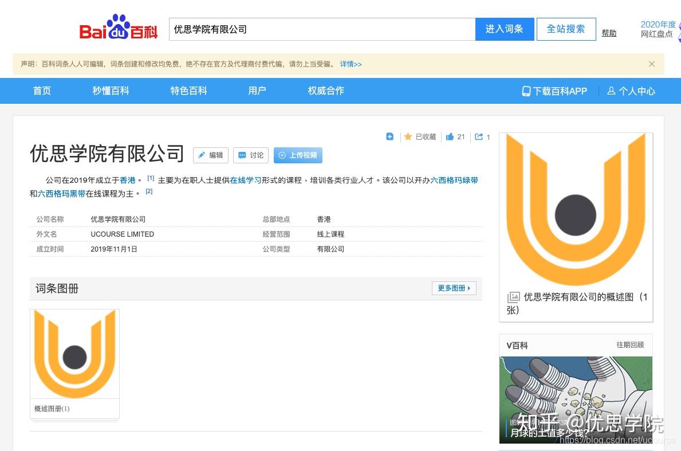Switch to the 秒懂百科 tab
The image size is (681, 451).
coord(110,91)
